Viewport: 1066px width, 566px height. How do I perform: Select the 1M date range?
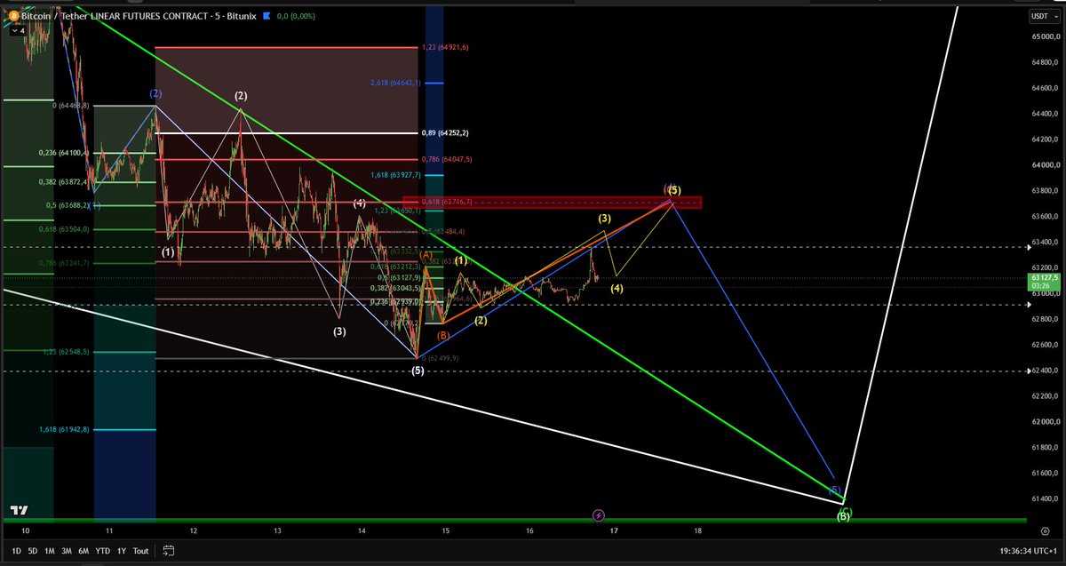51,551
